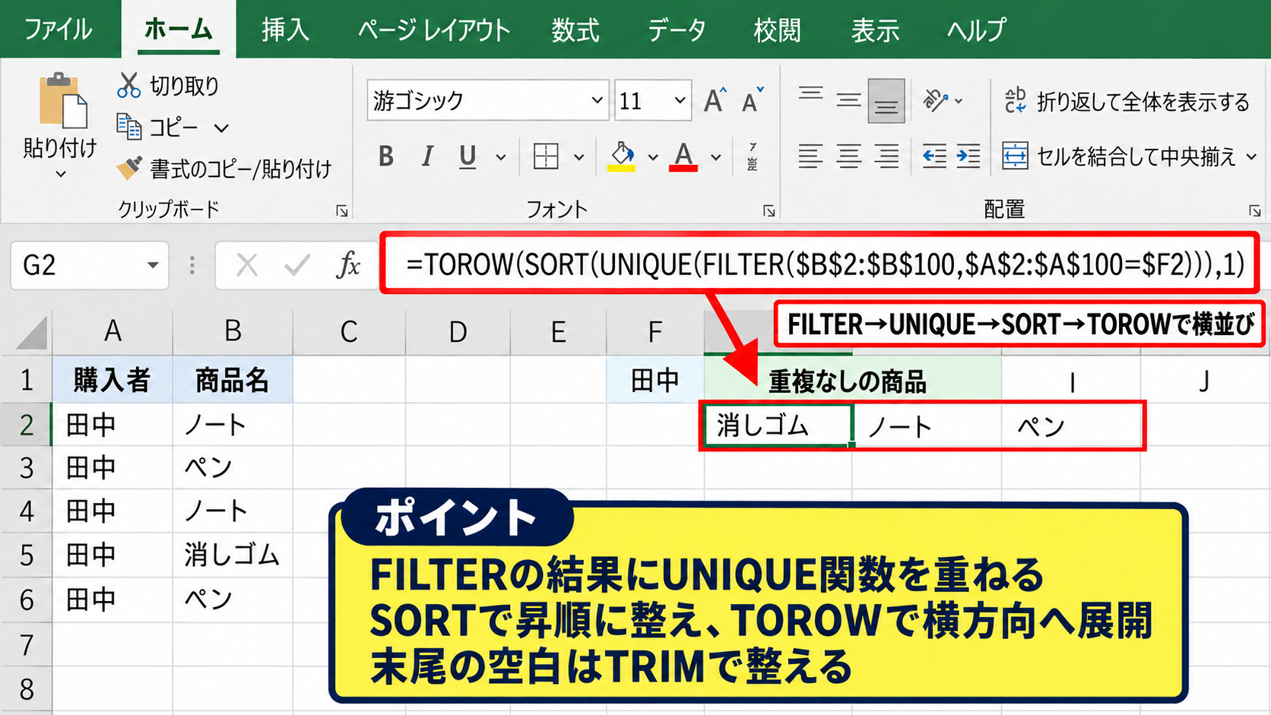
Task: Click the increase indent icon
Action: click(968, 157)
